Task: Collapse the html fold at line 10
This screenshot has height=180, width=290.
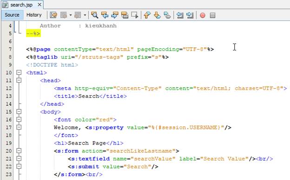Action: coord(19,72)
